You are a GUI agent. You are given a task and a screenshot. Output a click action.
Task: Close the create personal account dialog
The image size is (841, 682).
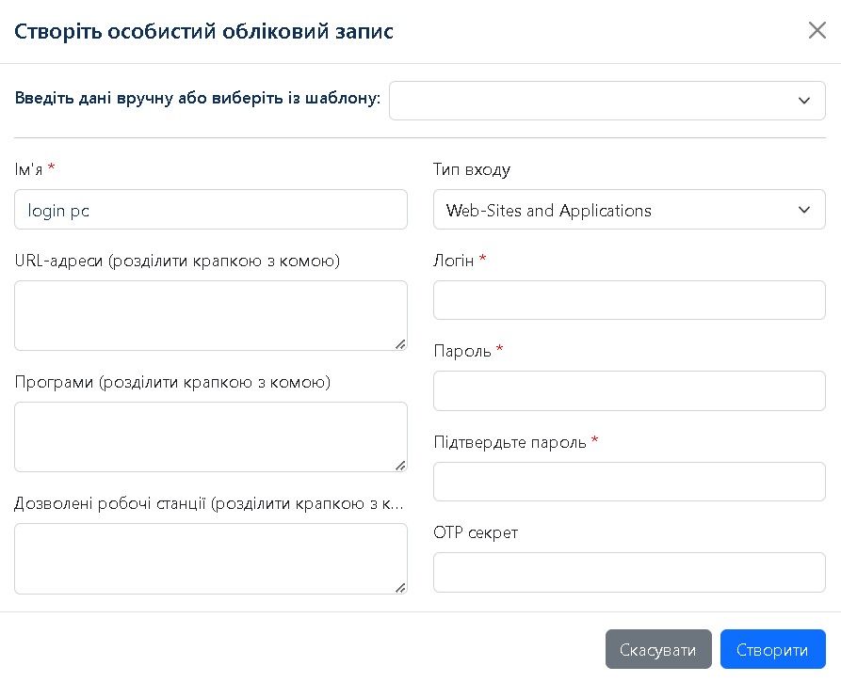pos(817,30)
